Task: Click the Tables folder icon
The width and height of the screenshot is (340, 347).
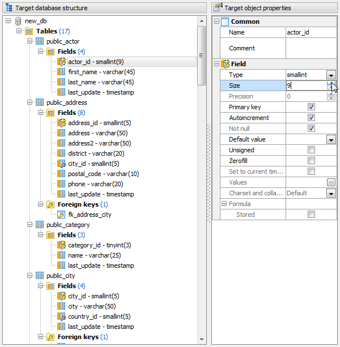Action: tap(29, 31)
